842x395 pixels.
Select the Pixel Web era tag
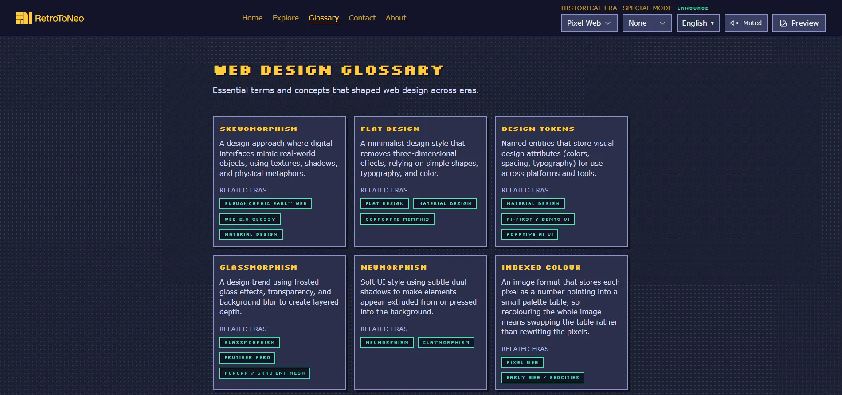522,363
